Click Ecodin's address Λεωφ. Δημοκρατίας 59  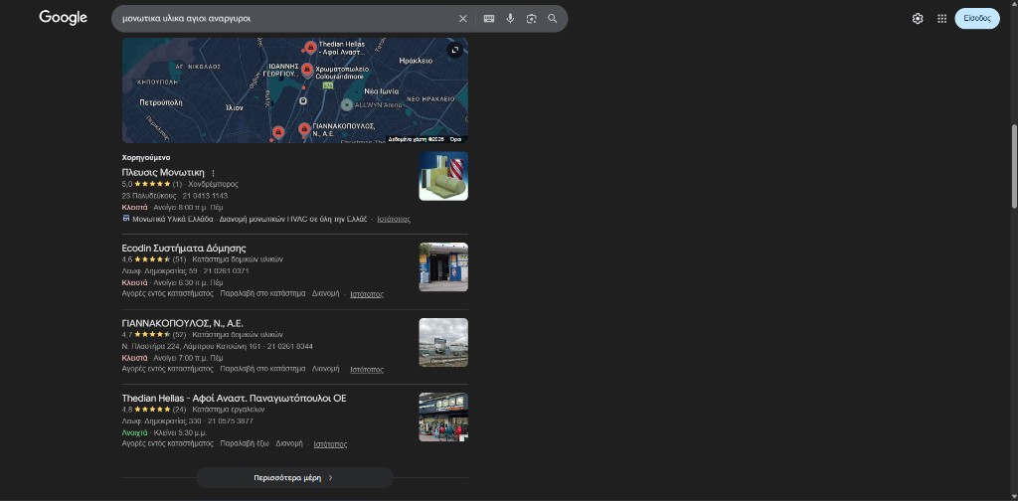click(x=159, y=271)
